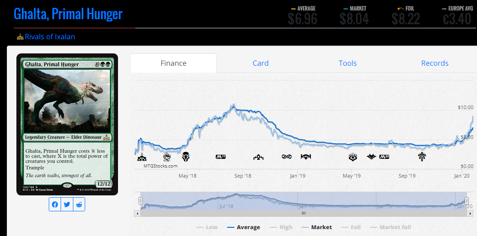The height and width of the screenshot is (236, 477).
Task: Click the May '18 x-axis label
Action: point(187,176)
